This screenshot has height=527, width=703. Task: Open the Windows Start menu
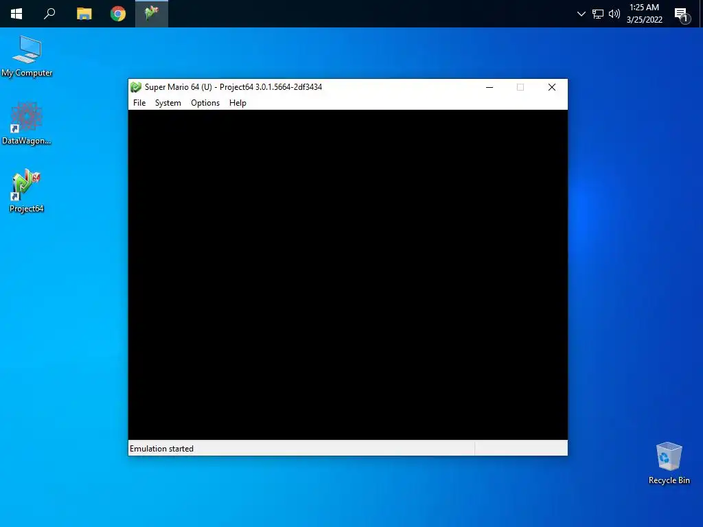point(16,14)
